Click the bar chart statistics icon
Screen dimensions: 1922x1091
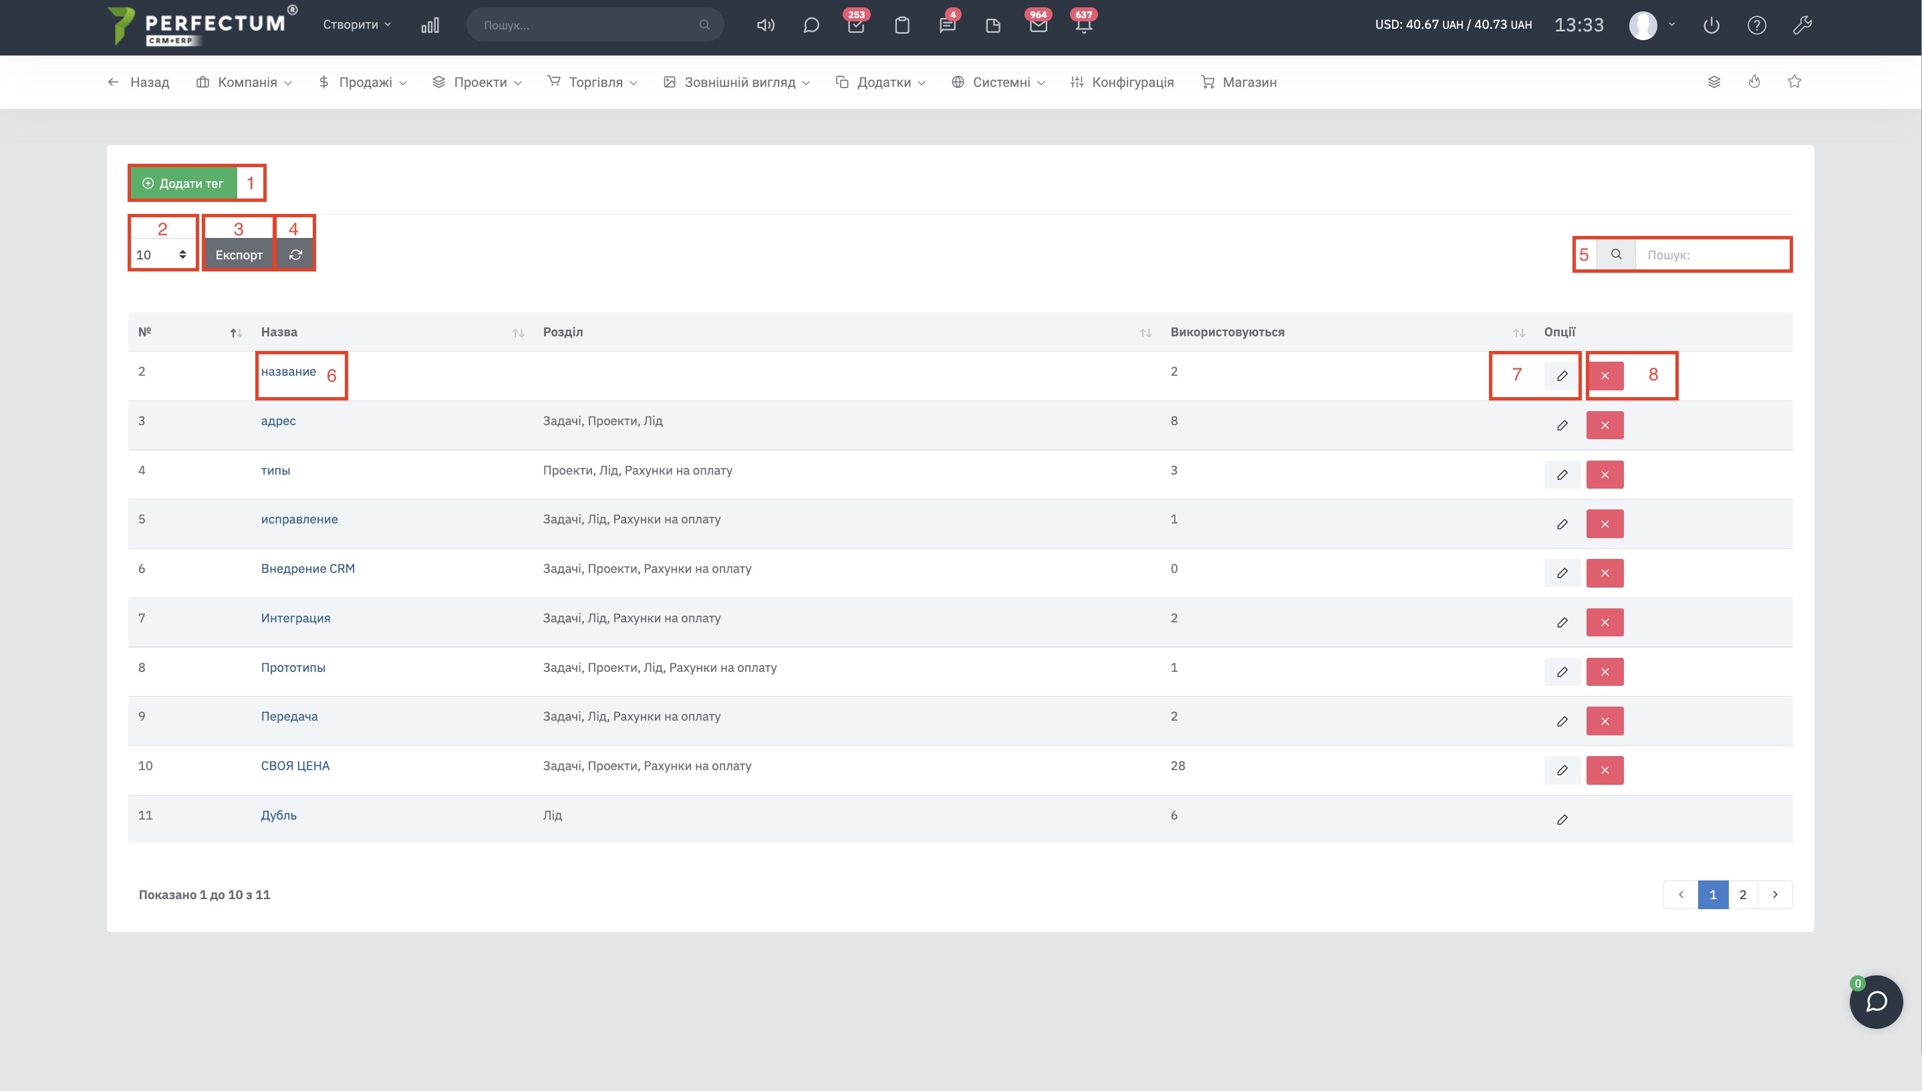(x=430, y=25)
